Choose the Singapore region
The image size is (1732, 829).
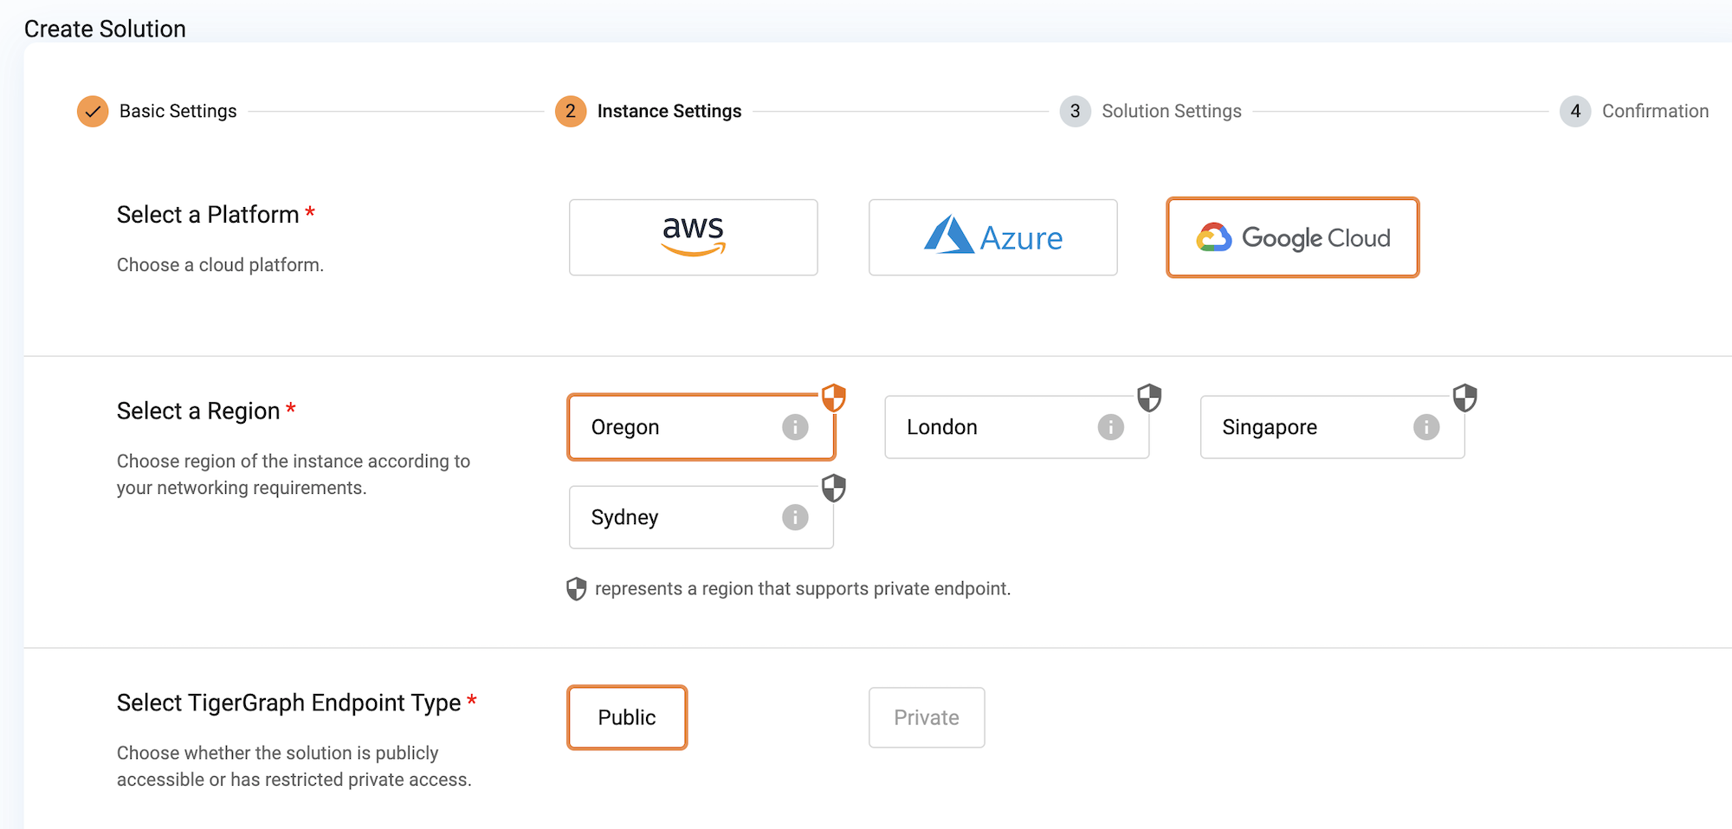pos(1332,427)
